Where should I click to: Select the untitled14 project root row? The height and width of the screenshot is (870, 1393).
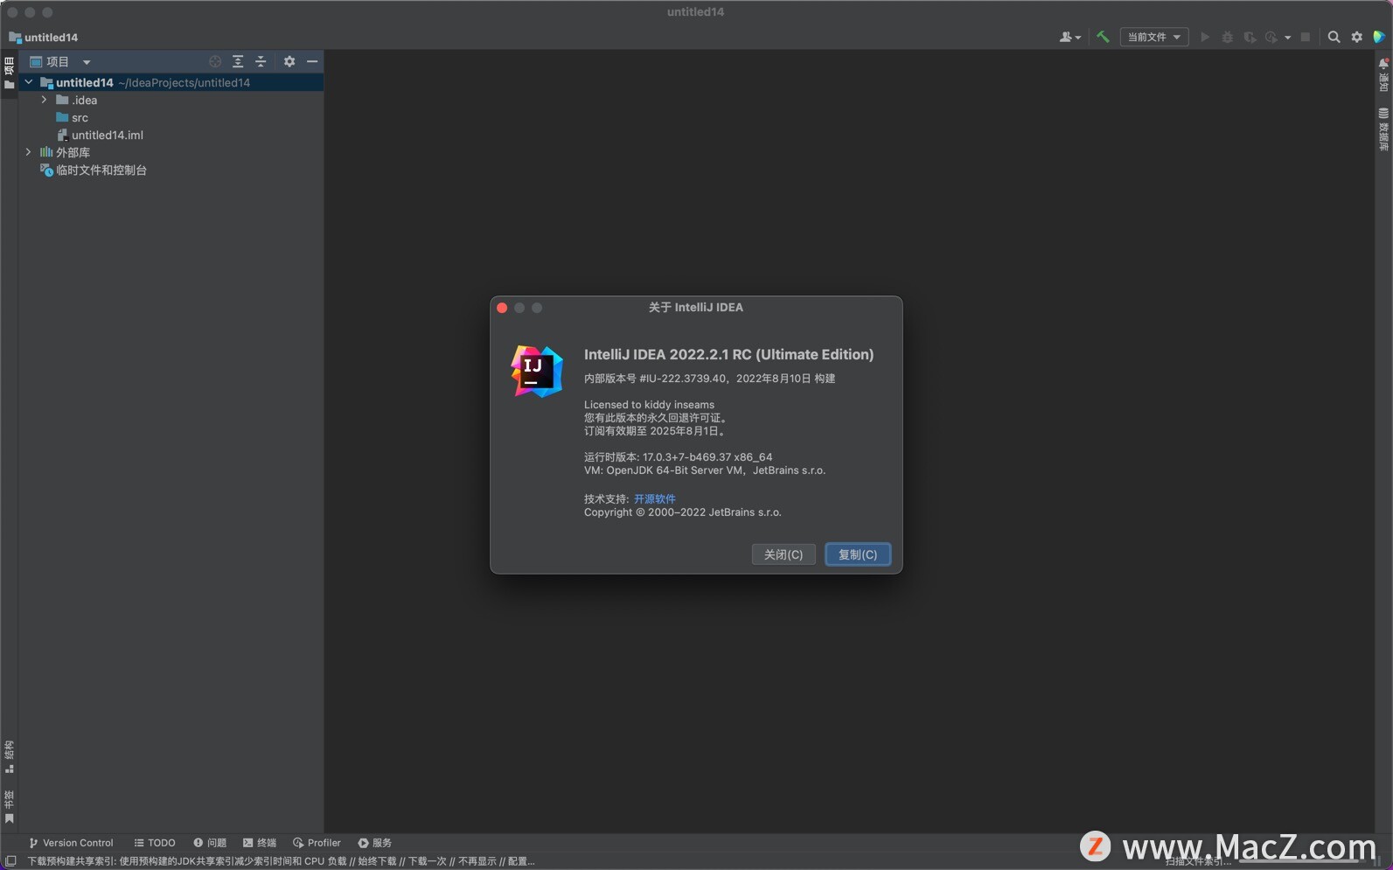[171, 82]
